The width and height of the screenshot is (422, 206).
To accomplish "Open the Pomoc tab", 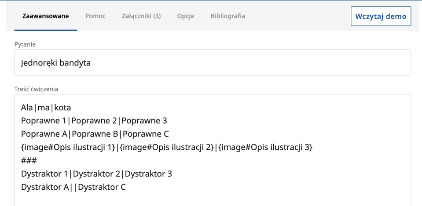I will pyautogui.click(x=95, y=16).
